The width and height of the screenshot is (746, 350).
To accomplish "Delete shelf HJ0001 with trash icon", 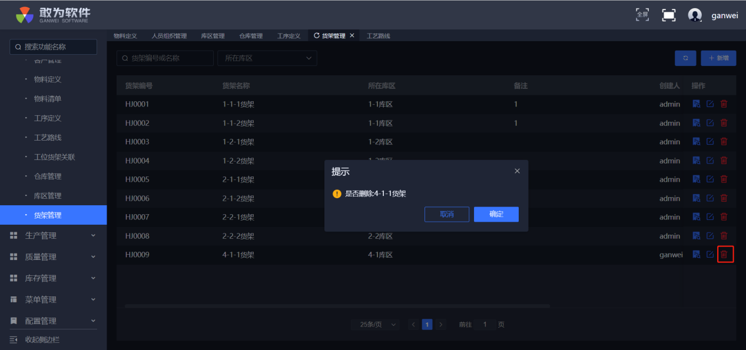I will (x=724, y=104).
